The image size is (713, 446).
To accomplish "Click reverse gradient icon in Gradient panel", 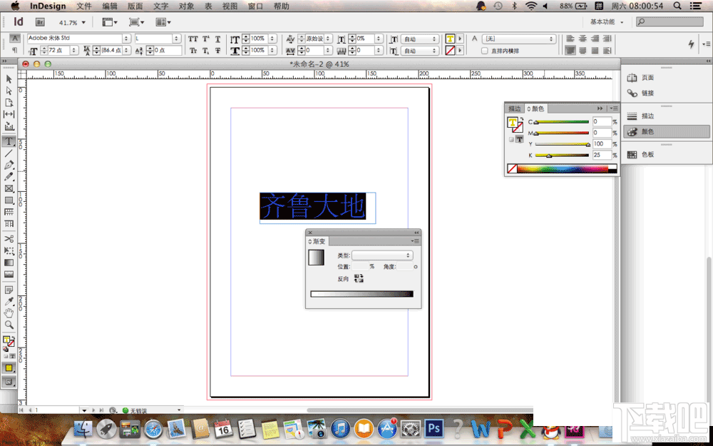I will (359, 278).
